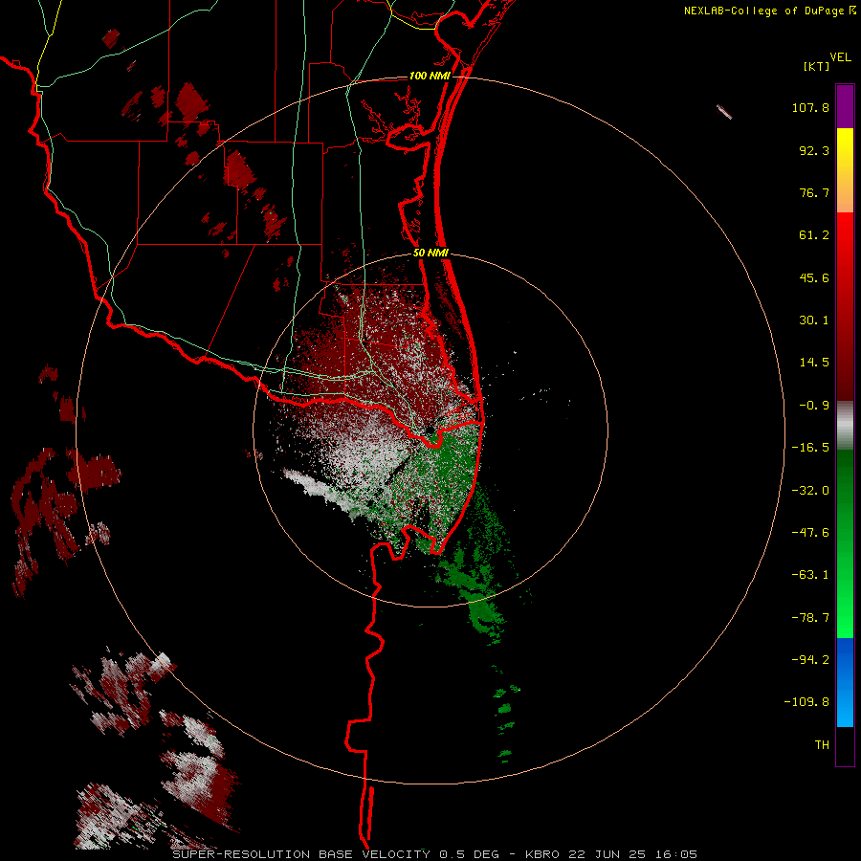
Task: Click the 50 NMI range ring label
Action: tap(431, 254)
